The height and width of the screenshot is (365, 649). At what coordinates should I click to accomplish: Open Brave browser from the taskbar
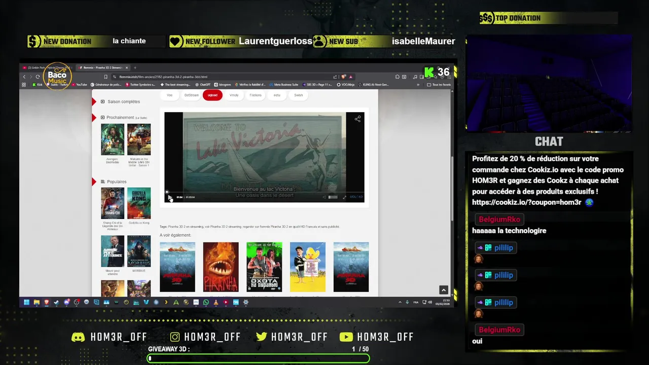(x=46, y=302)
